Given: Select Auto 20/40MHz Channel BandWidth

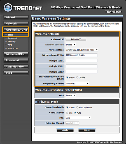Looking at the screenshot, I should (77, 107).
